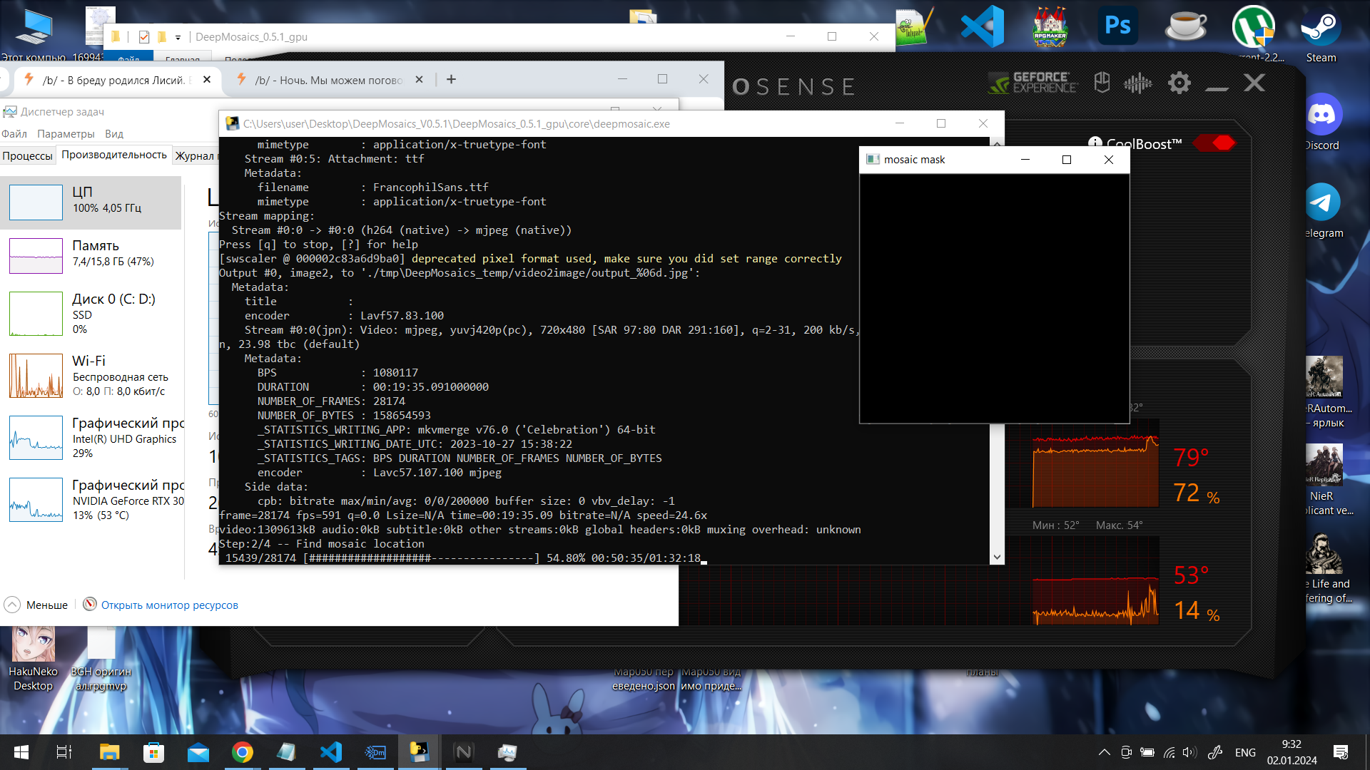Image resolution: width=1370 pixels, height=770 pixels.
Task: Open the Discord desktop shortcut
Action: (1322, 115)
